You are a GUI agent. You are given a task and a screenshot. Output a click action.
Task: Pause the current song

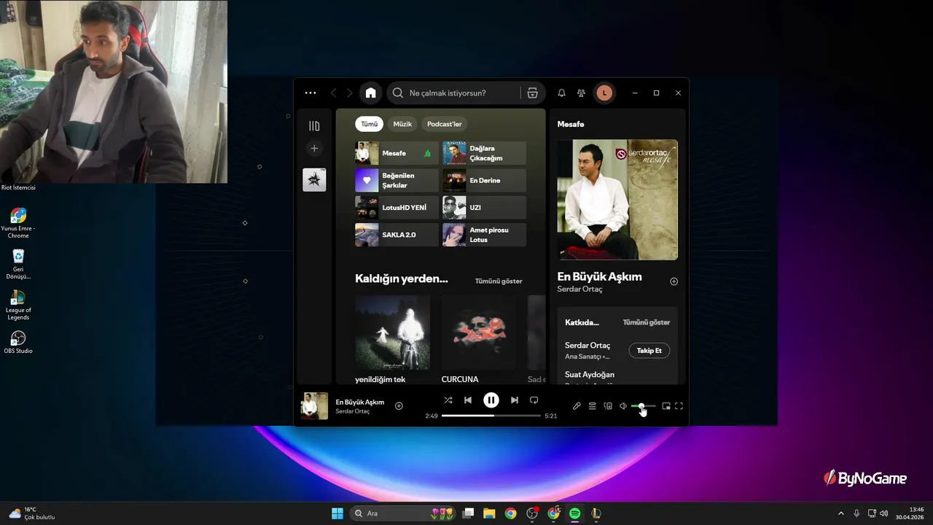pos(491,400)
